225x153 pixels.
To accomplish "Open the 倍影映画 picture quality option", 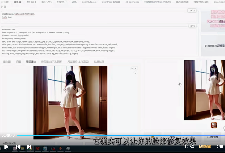I will (x=205, y=147).
